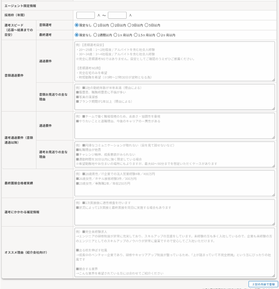Select 1.5ヶ月以内 radio option
The image size is (279, 289).
click(134, 35)
